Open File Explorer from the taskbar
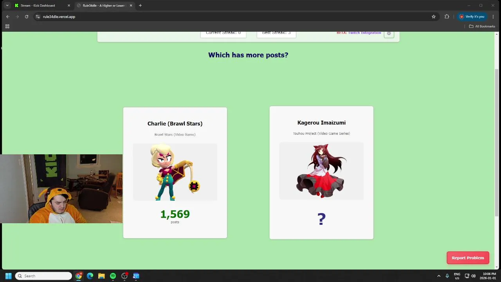 [x=101, y=276]
